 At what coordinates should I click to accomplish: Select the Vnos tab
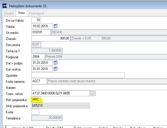click(x=21, y=13)
